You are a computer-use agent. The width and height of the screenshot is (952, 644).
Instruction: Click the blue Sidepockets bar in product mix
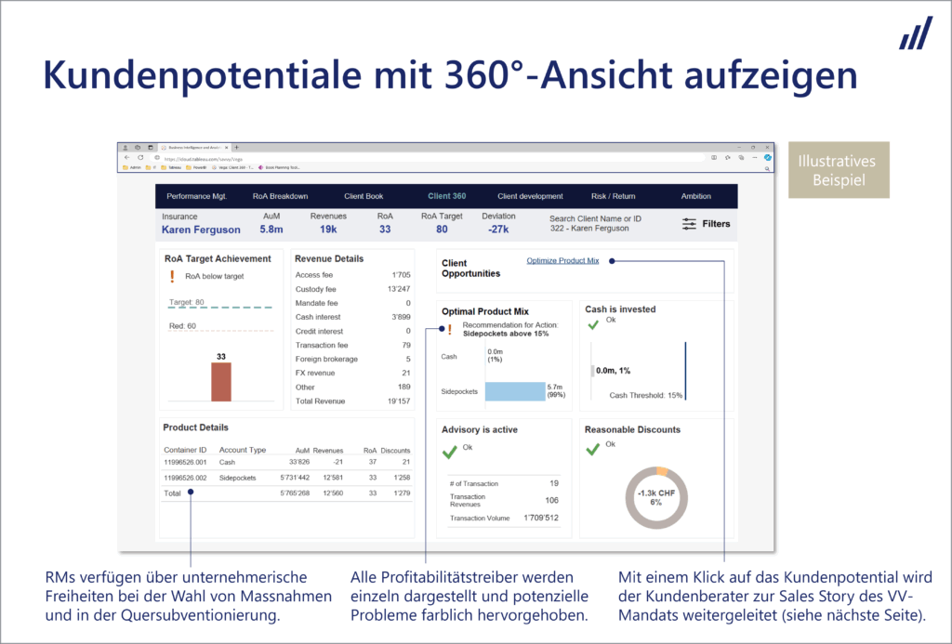(515, 391)
